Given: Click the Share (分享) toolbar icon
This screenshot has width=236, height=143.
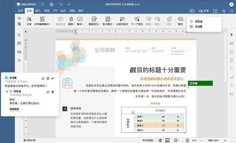Looking at the screenshot, I should pyautogui.click(x=29, y=21).
